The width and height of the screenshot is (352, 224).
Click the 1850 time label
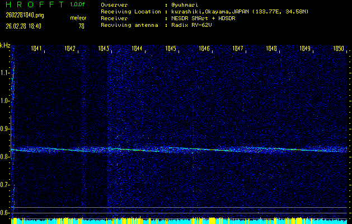tap(339, 49)
